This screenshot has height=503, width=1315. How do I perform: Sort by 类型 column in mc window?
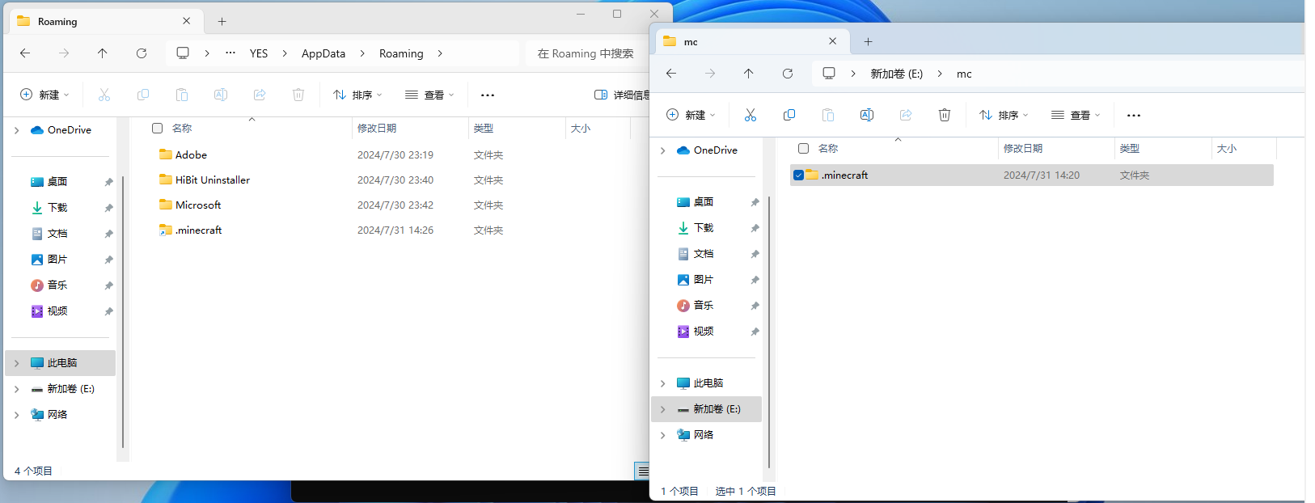click(1163, 148)
